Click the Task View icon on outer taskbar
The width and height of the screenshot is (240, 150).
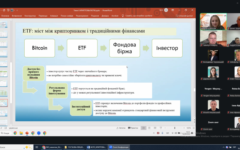tap(37, 147)
